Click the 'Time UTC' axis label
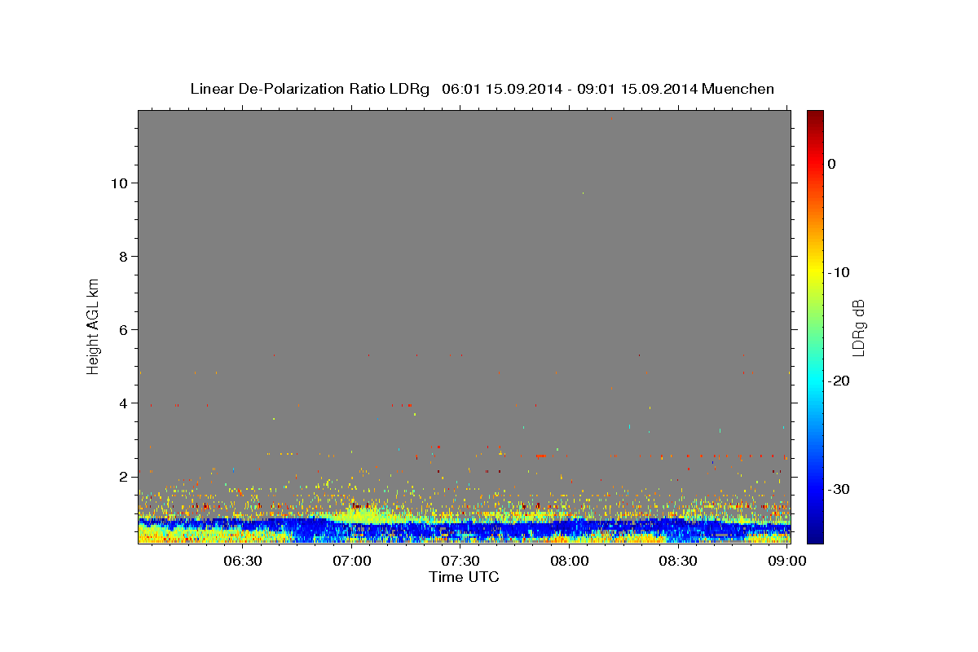This screenshot has height=652, width=978. point(464,577)
